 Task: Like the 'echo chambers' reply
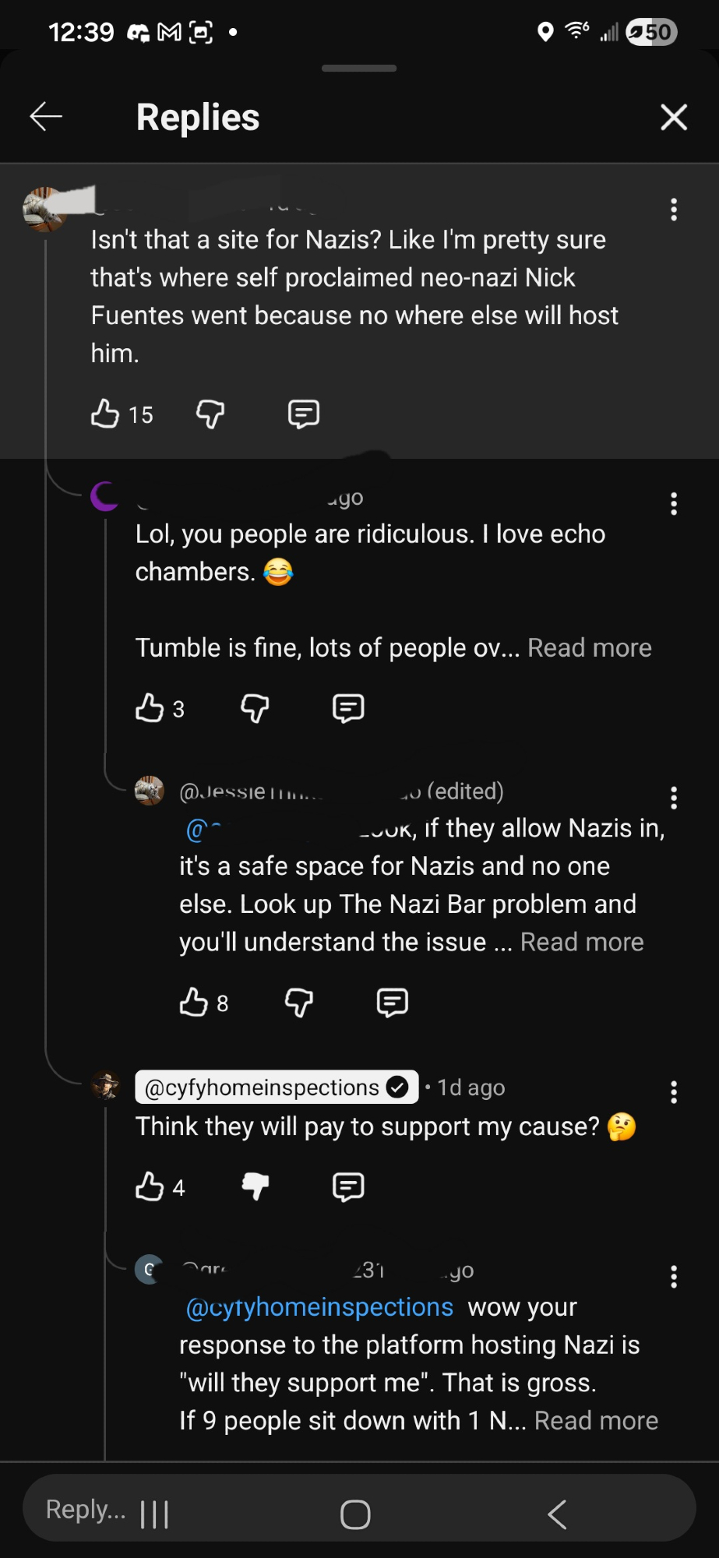pos(150,708)
